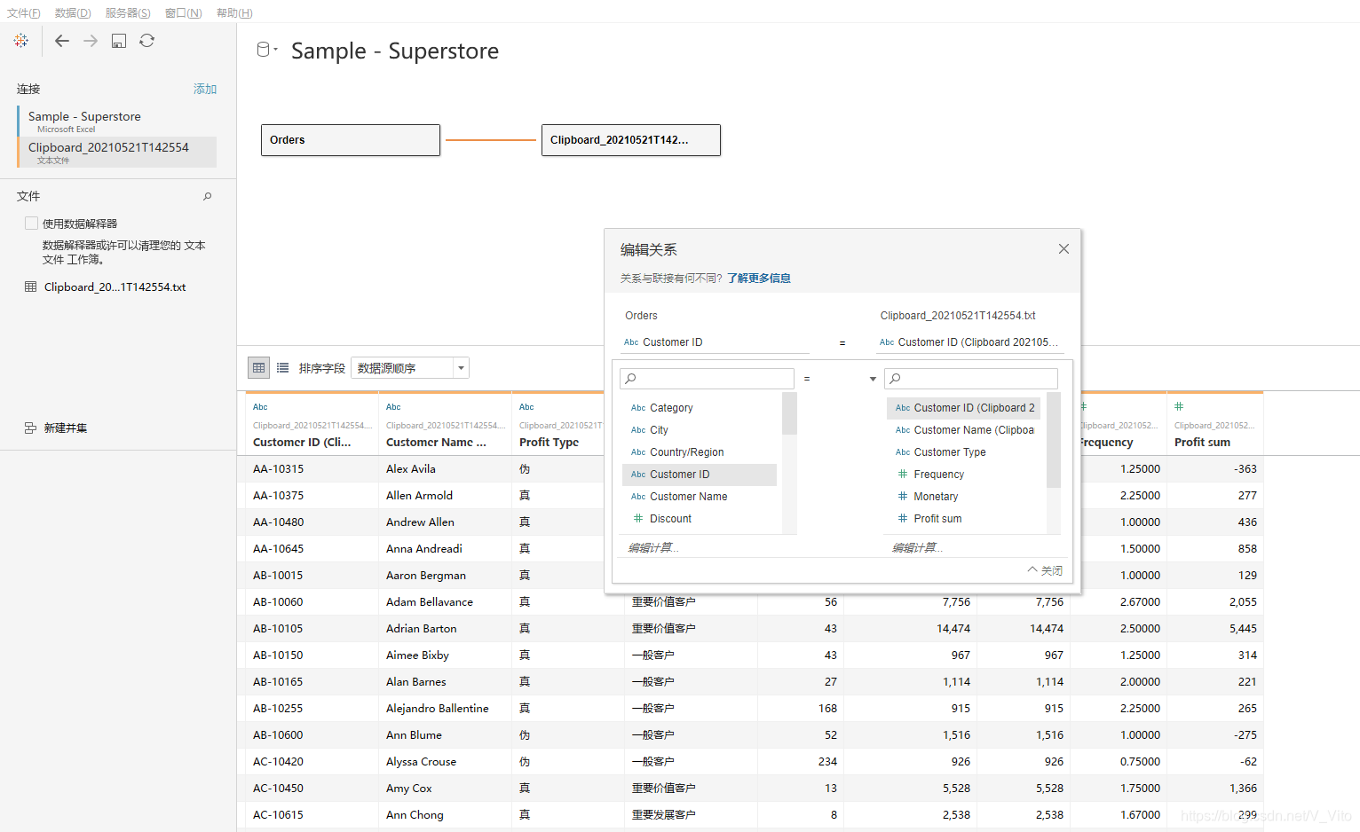This screenshot has width=1360, height=832.
Task: Choose Frequency in right field list
Action: (x=964, y=475)
